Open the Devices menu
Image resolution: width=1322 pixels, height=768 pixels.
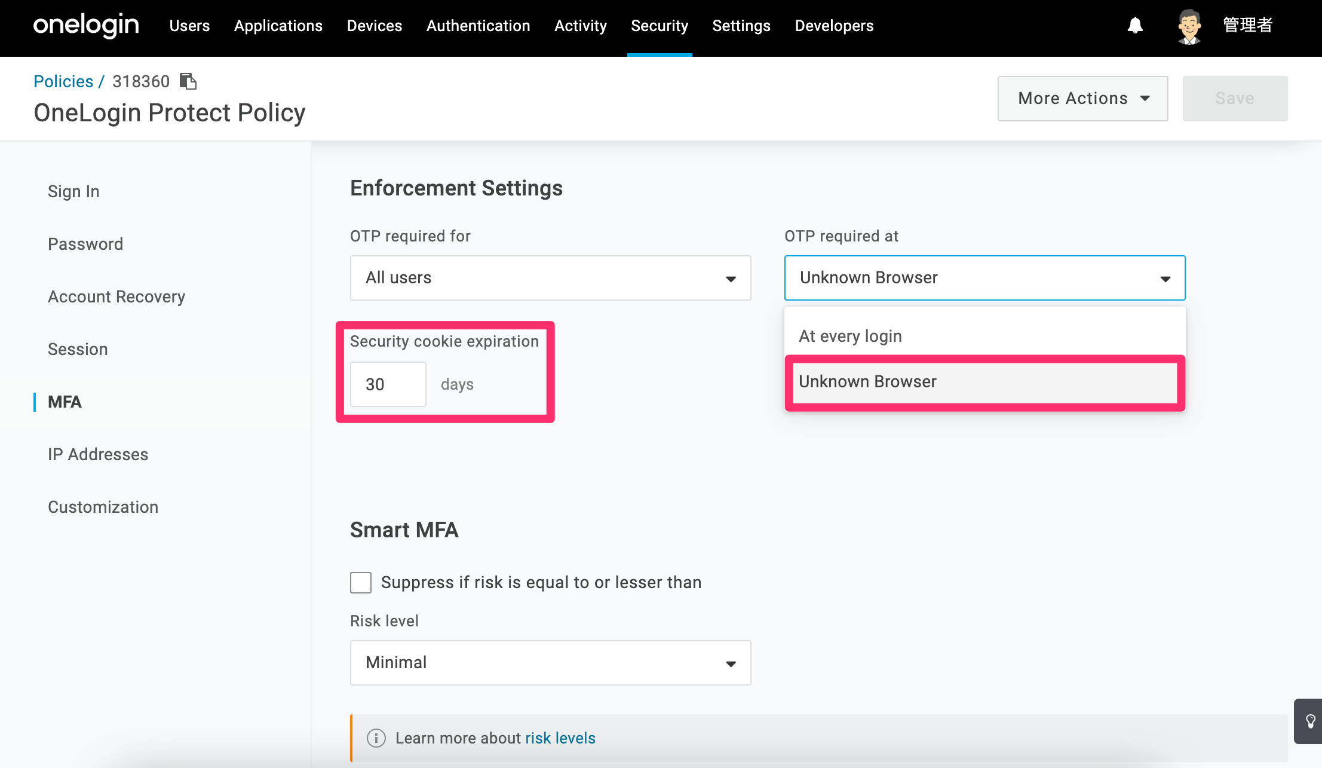(375, 26)
